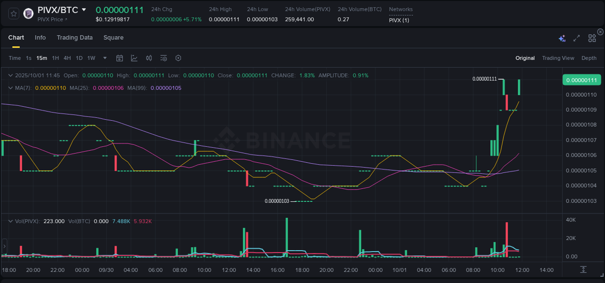
Task: Collapse the OHLC info row chevron
Action: 10,75
